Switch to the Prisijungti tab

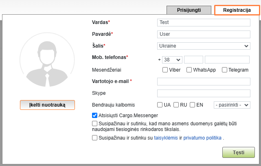tap(189, 10)
